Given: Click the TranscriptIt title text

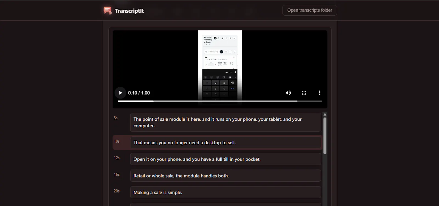Looking at the screenshot, I should coord(129,11).
